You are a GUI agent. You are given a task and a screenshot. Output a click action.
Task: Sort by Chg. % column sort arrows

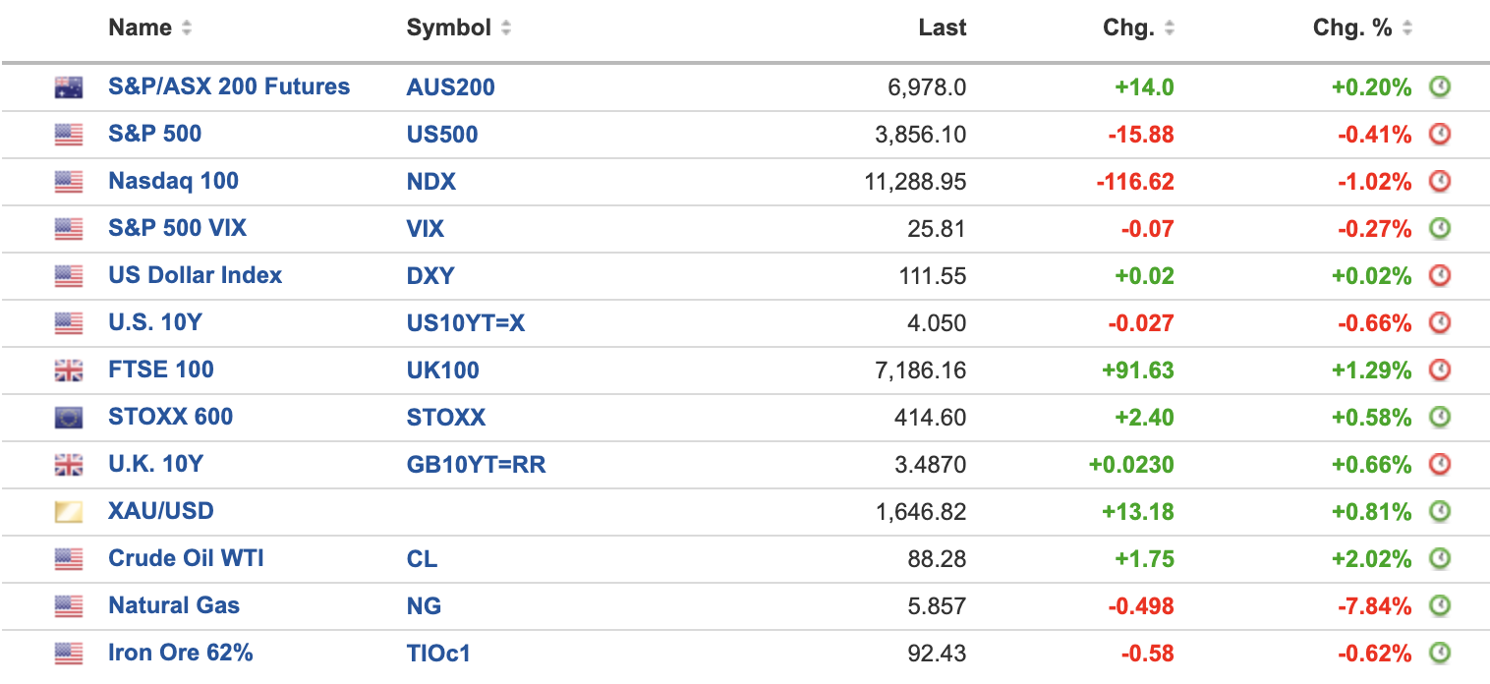click(1407, 28)
